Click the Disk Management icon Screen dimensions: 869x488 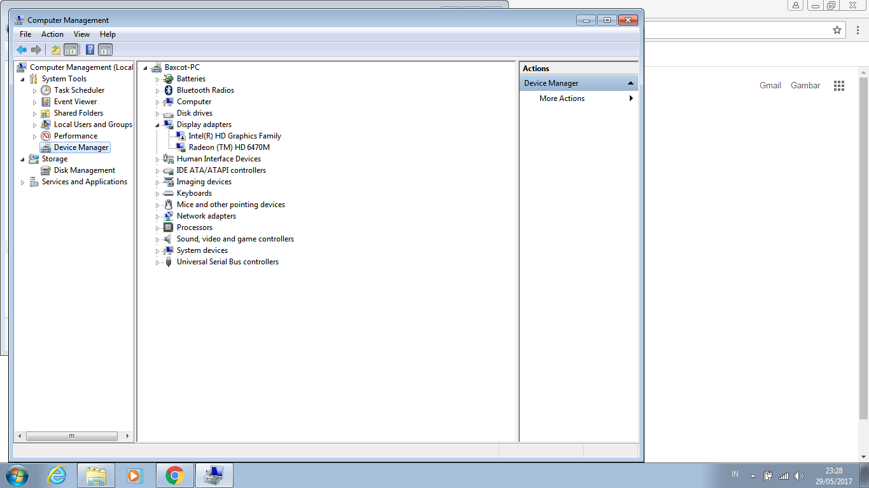point(46,170)
